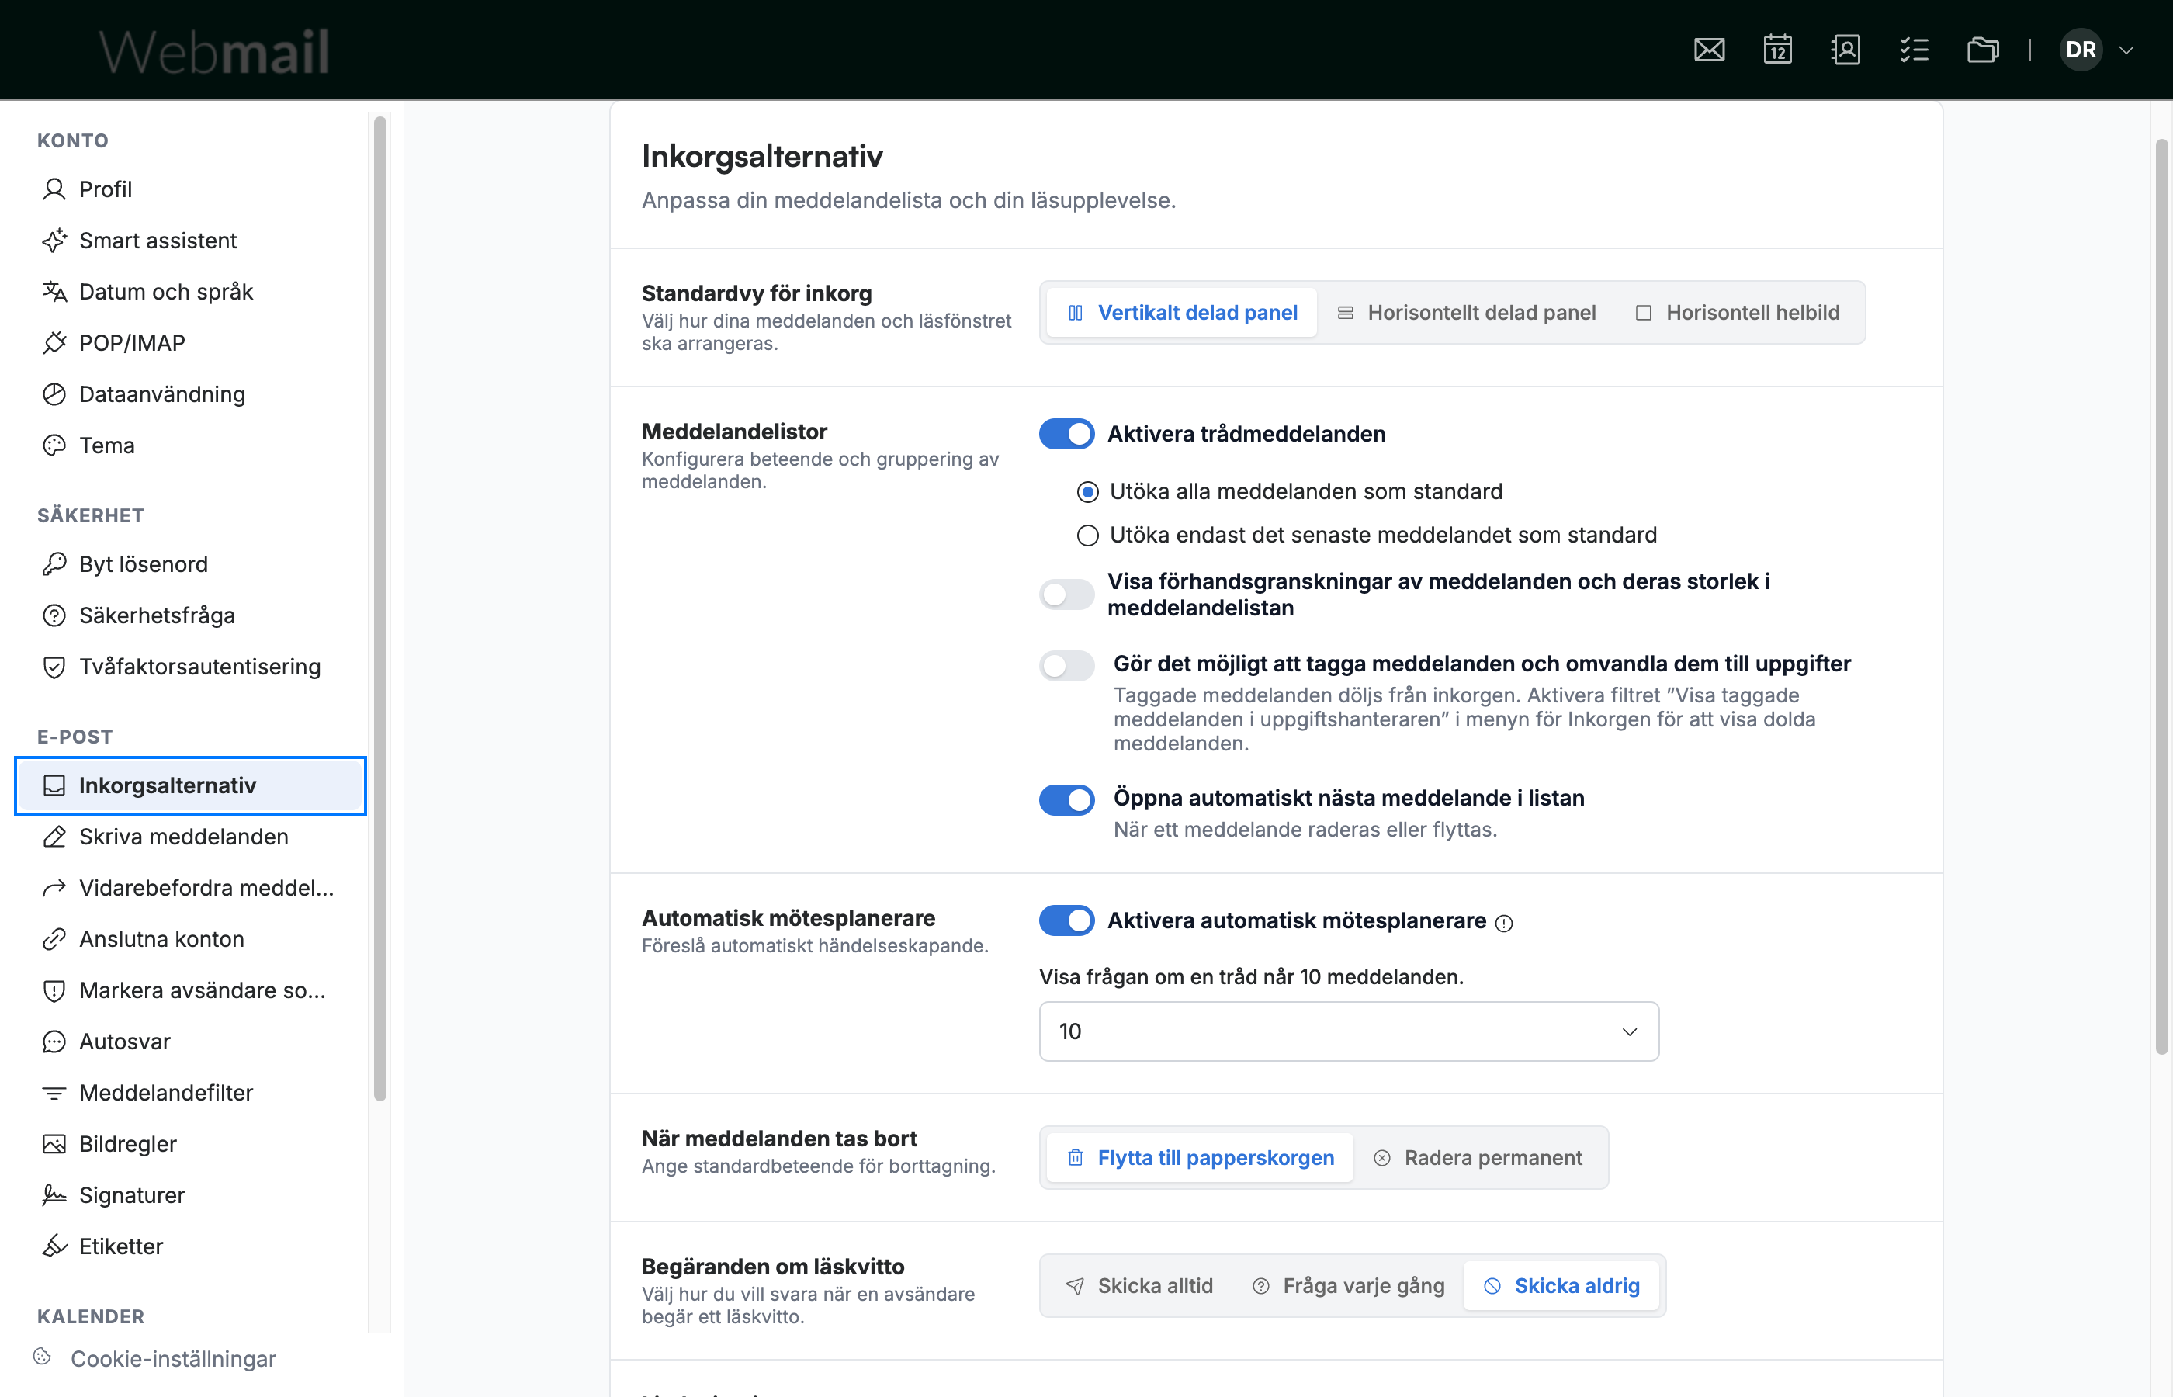Click the inbox icon of Inkorgsalternativ

tap(54, 785)
